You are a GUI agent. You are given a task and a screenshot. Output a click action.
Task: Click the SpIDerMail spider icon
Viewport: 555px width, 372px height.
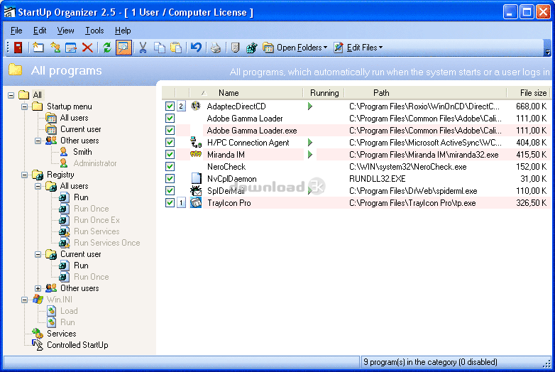[x=196, y=191]
